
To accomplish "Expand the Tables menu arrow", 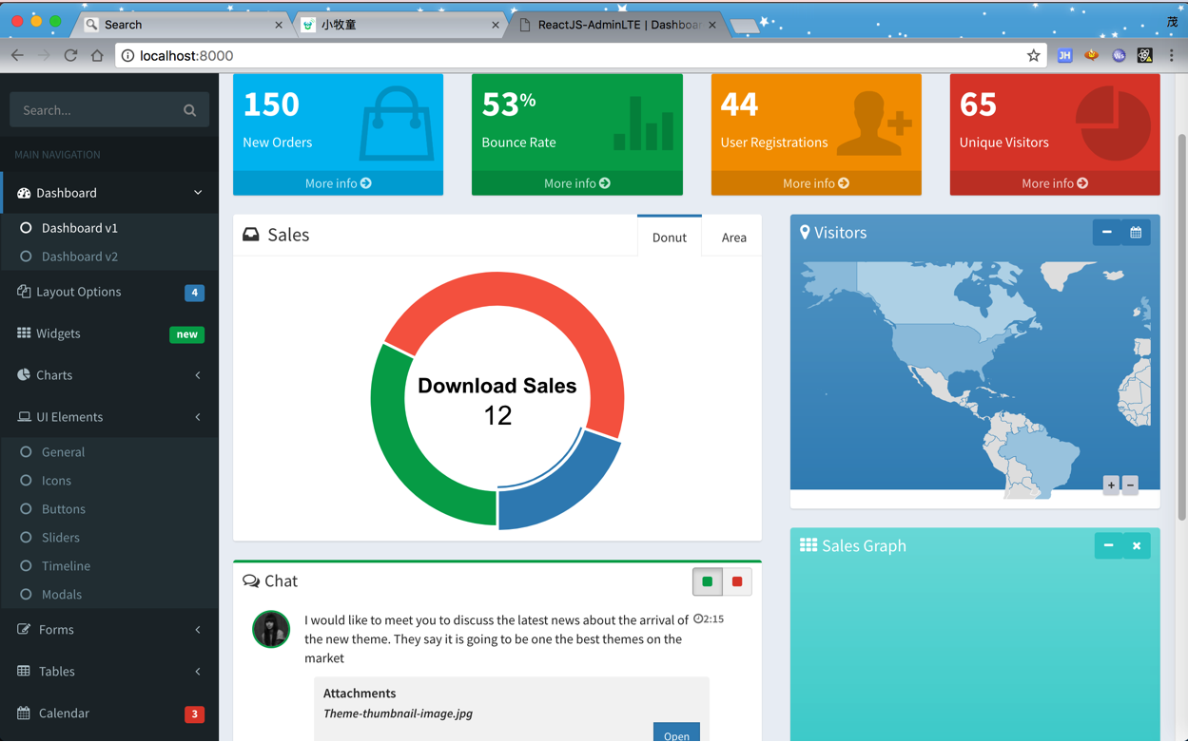I will point(198,671).
